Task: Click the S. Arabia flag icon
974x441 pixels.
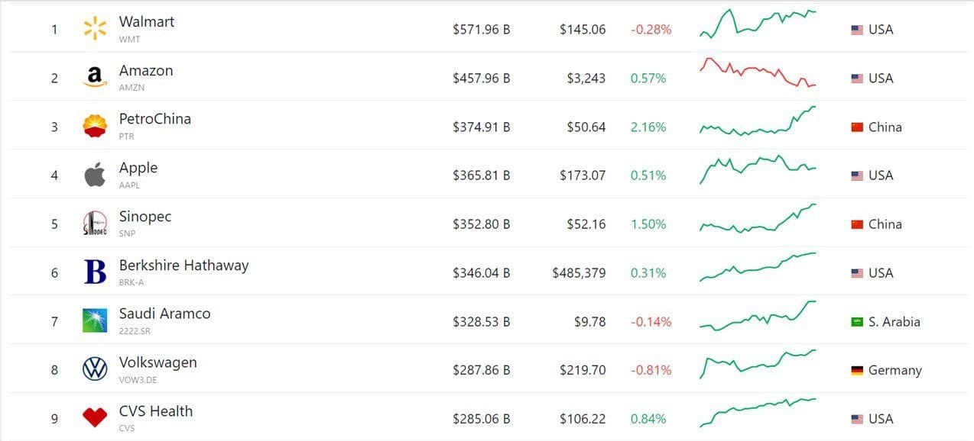Action: 858,321
